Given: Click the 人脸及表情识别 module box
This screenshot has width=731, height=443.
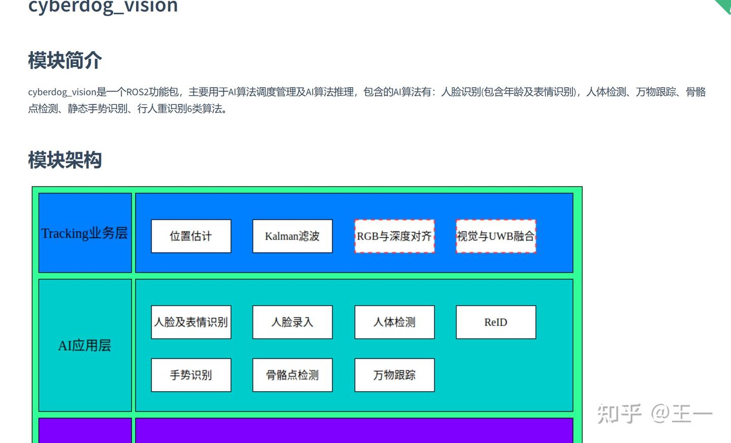Looking at the screenshot, I should (191, 322).
